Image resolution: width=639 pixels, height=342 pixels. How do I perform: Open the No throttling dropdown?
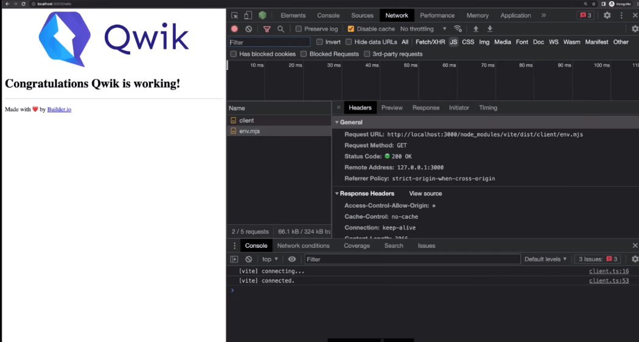click(423, 29)
